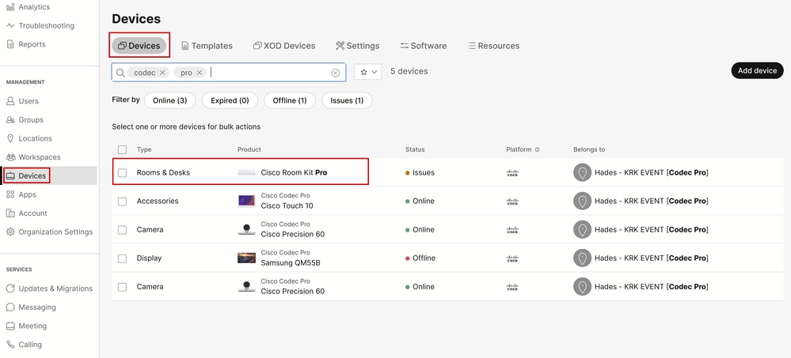This screenshot has height=358, width=791.
Task: Open Apps in the sidebar
Action: 21,194
